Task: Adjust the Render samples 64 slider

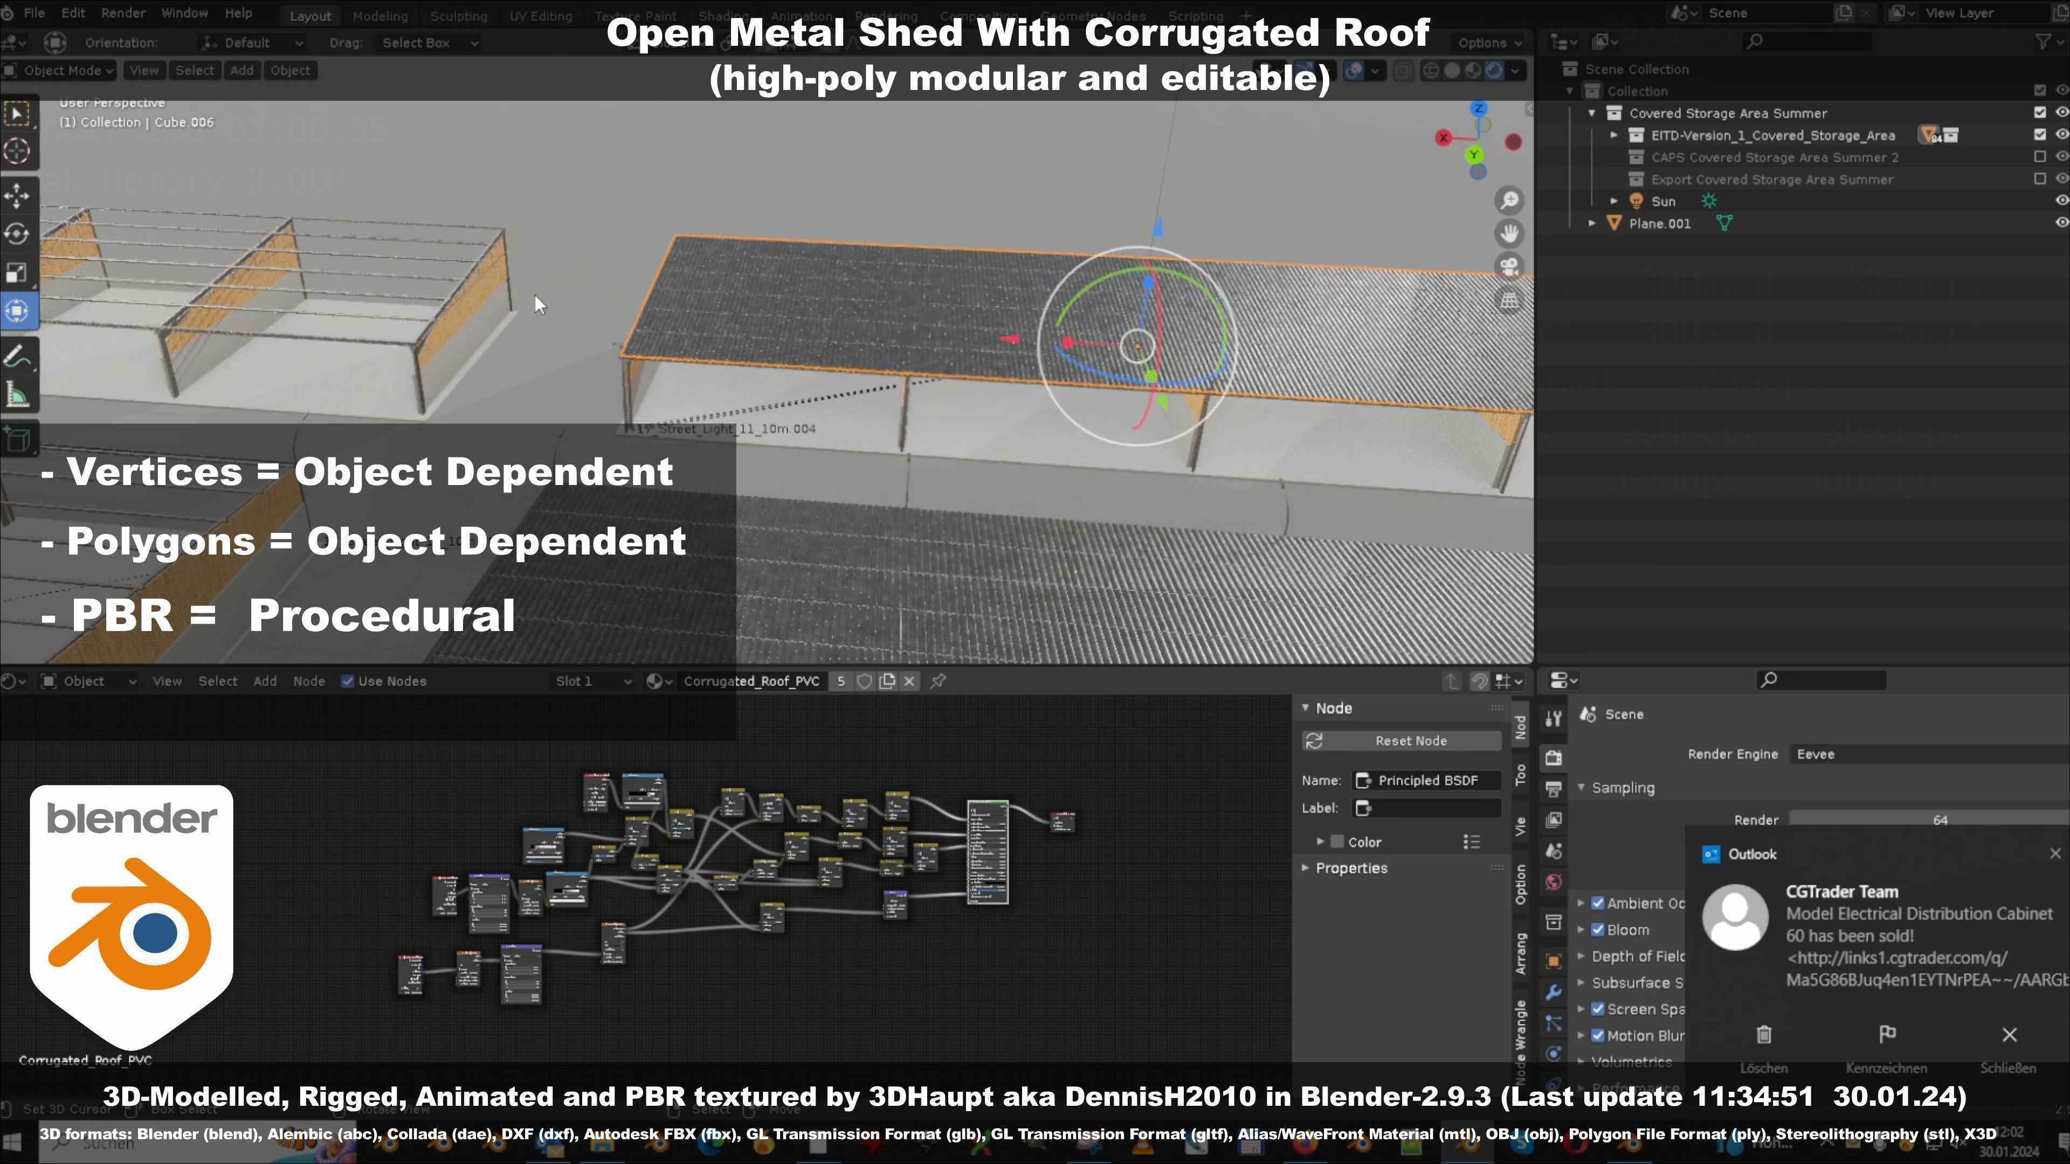Action: [x=1929, y=820]
